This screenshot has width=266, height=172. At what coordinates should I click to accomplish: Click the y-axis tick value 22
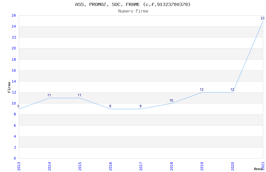tap(14, 38)
